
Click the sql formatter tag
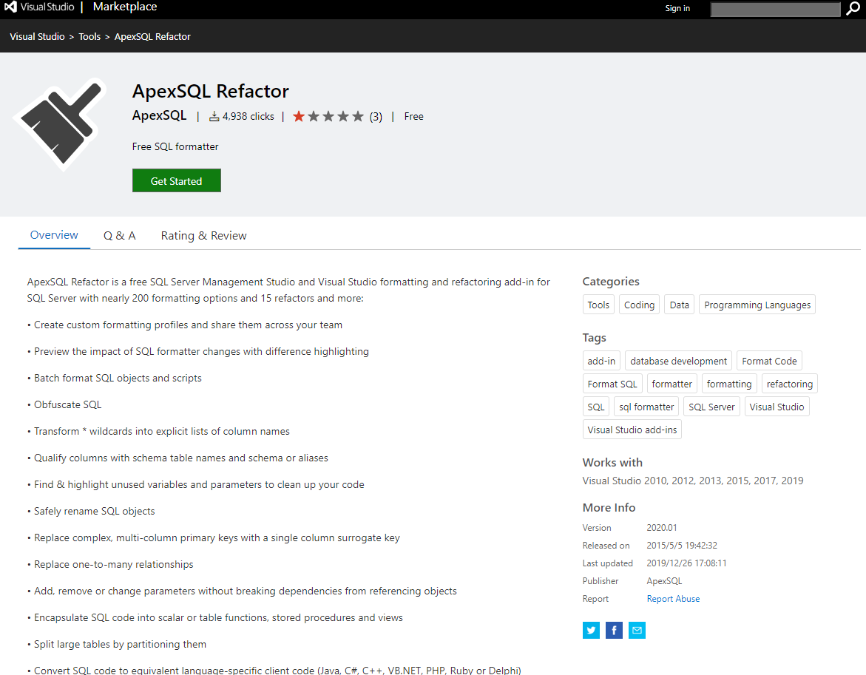pos(646,406)
